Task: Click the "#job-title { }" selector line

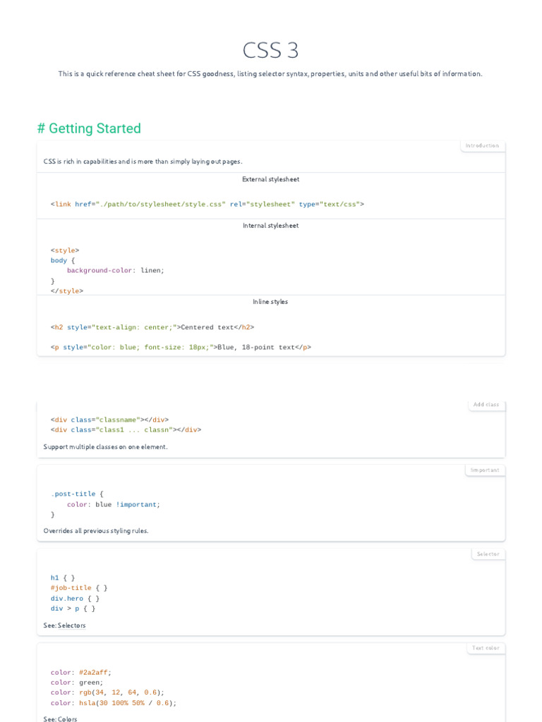Action: point(79,588)
